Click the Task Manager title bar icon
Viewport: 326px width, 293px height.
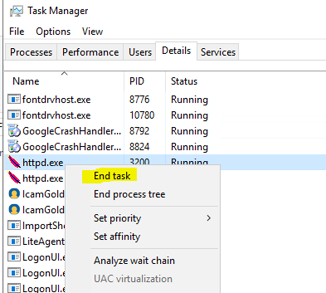(16, 11)
